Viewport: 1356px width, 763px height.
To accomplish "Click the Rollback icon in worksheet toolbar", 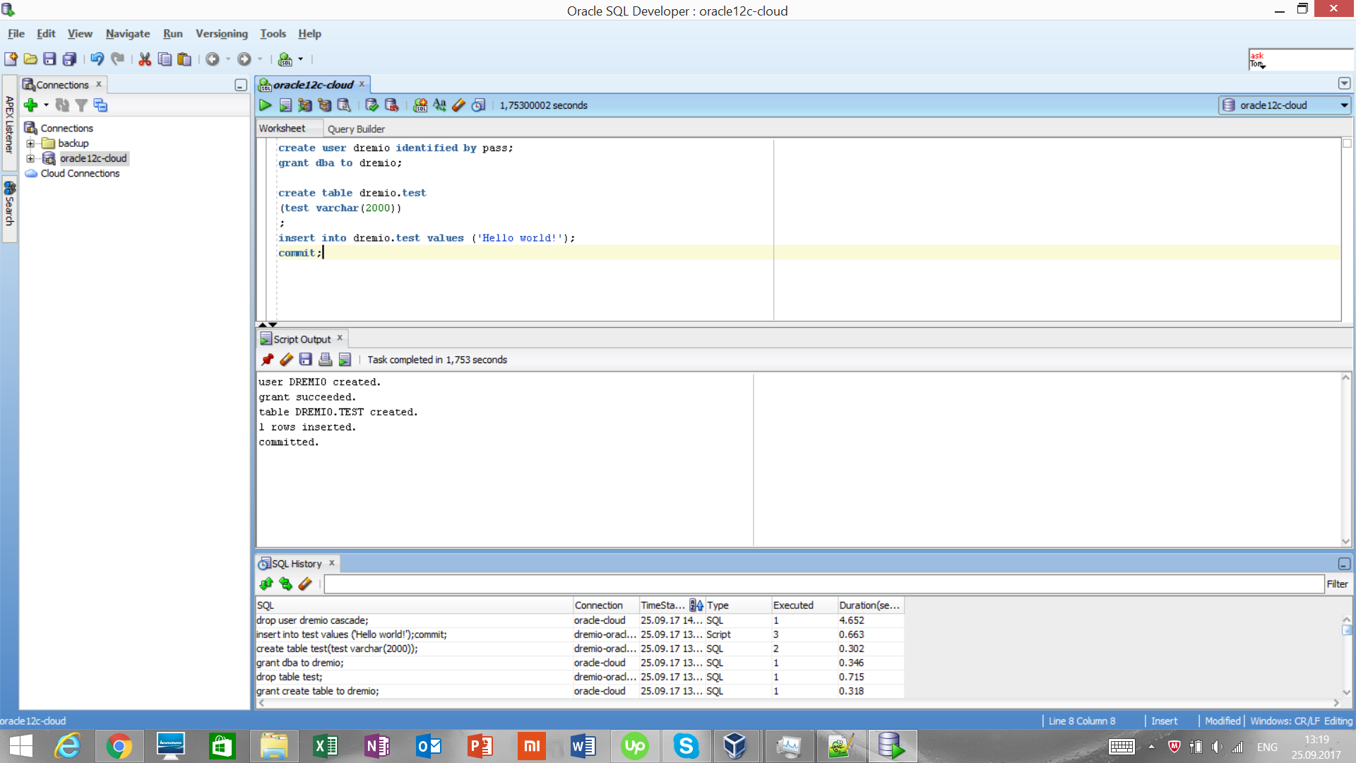I will point(391,105).
